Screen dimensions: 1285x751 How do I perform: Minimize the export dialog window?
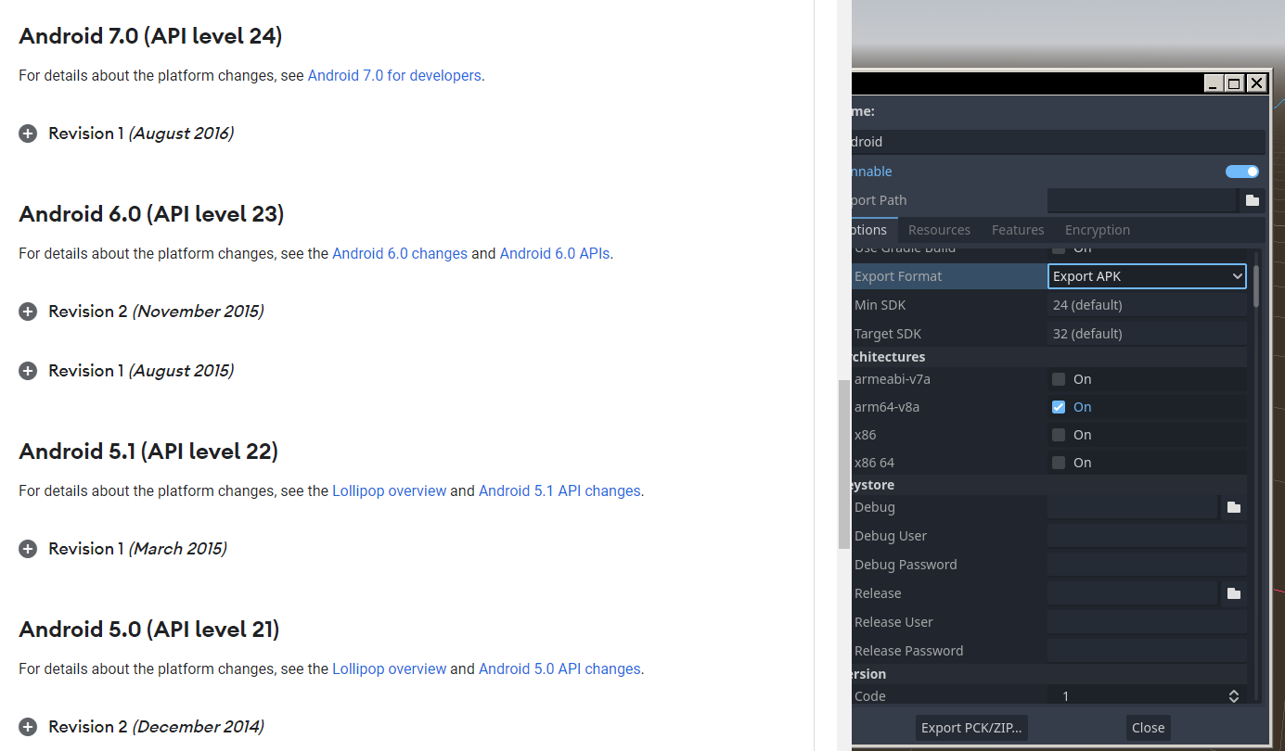click(1213, 83)
